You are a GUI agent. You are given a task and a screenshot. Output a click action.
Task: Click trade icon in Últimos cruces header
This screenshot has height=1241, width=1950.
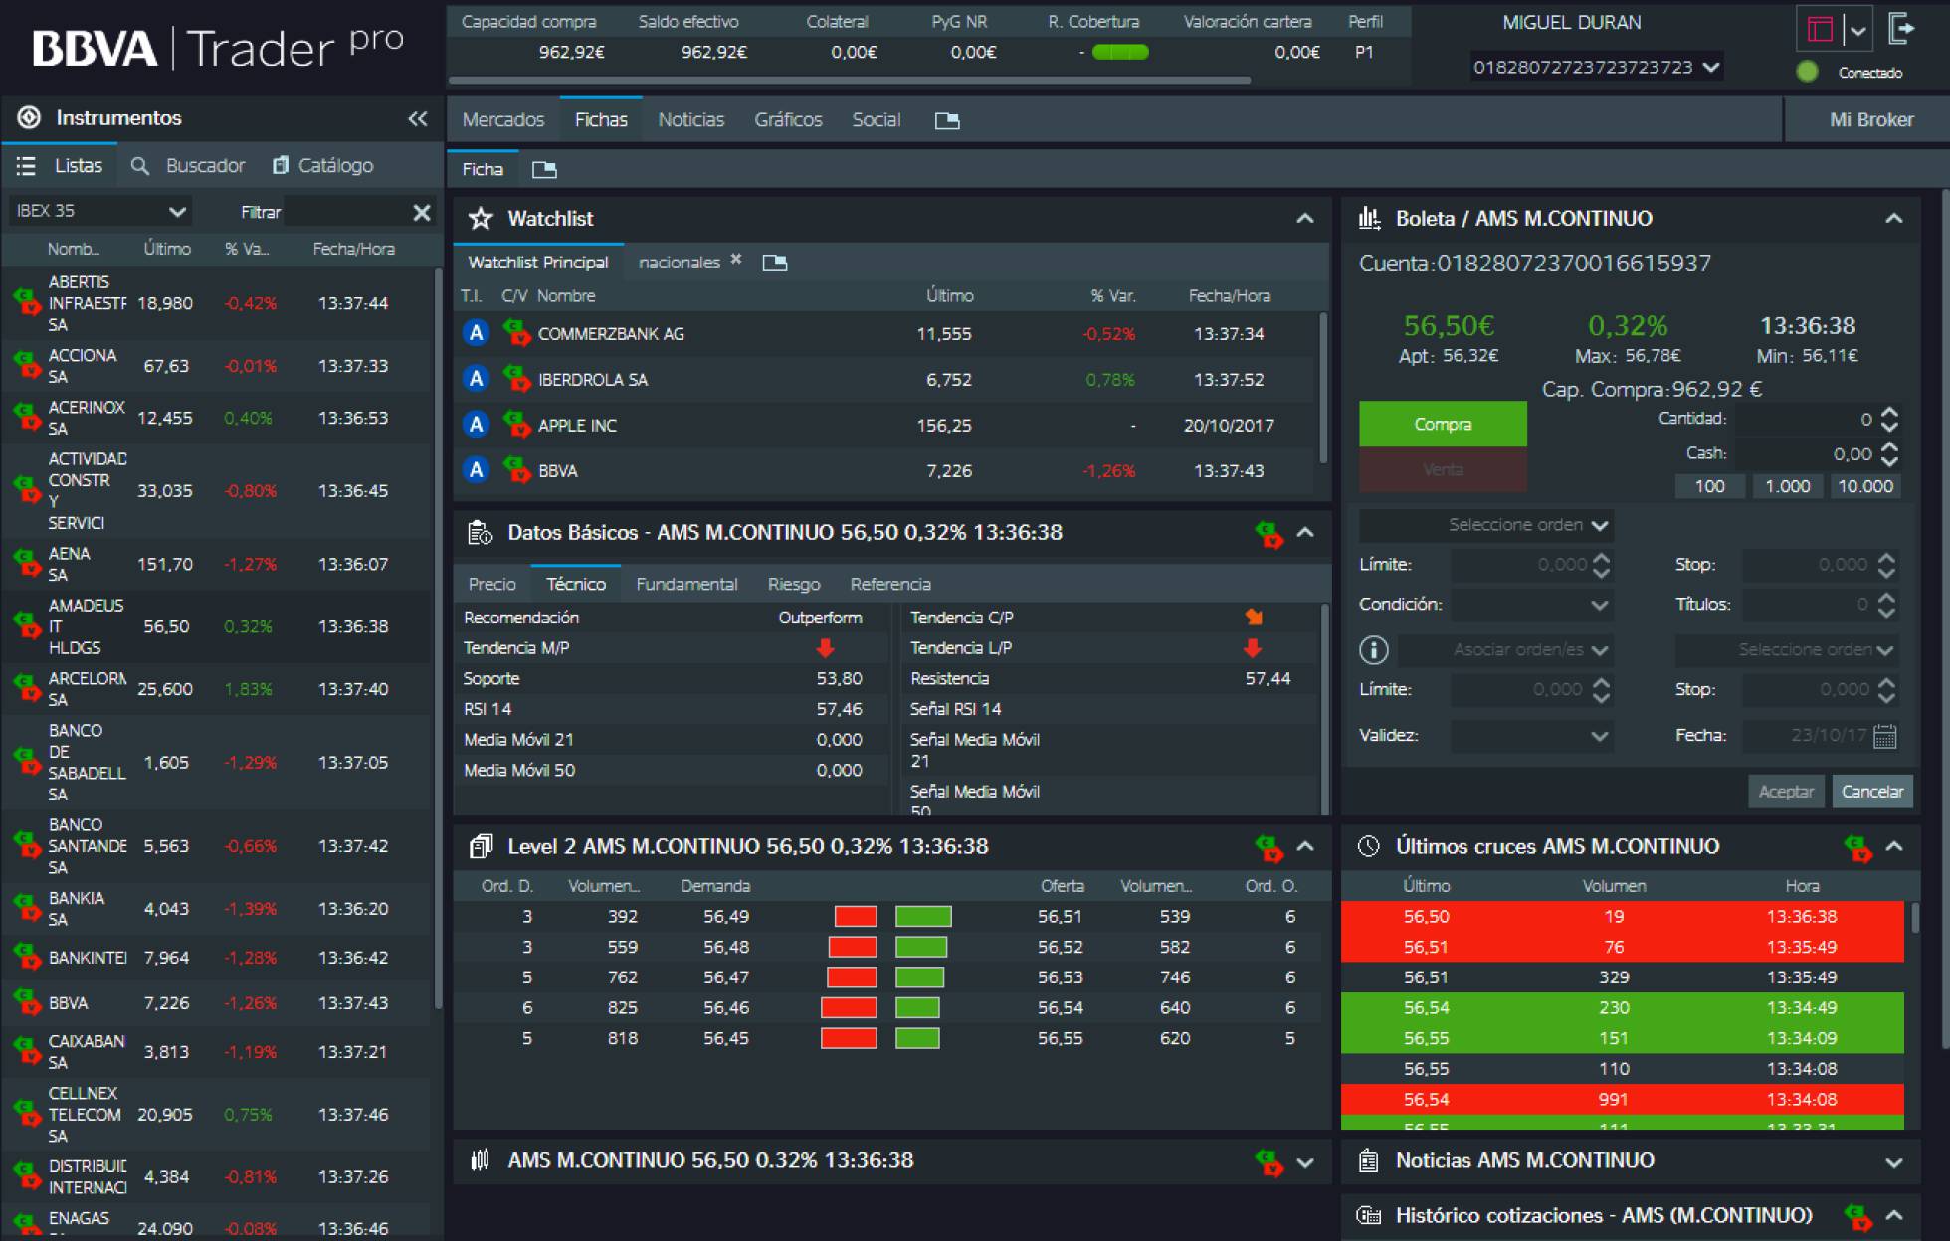[x=1857, y=847]
